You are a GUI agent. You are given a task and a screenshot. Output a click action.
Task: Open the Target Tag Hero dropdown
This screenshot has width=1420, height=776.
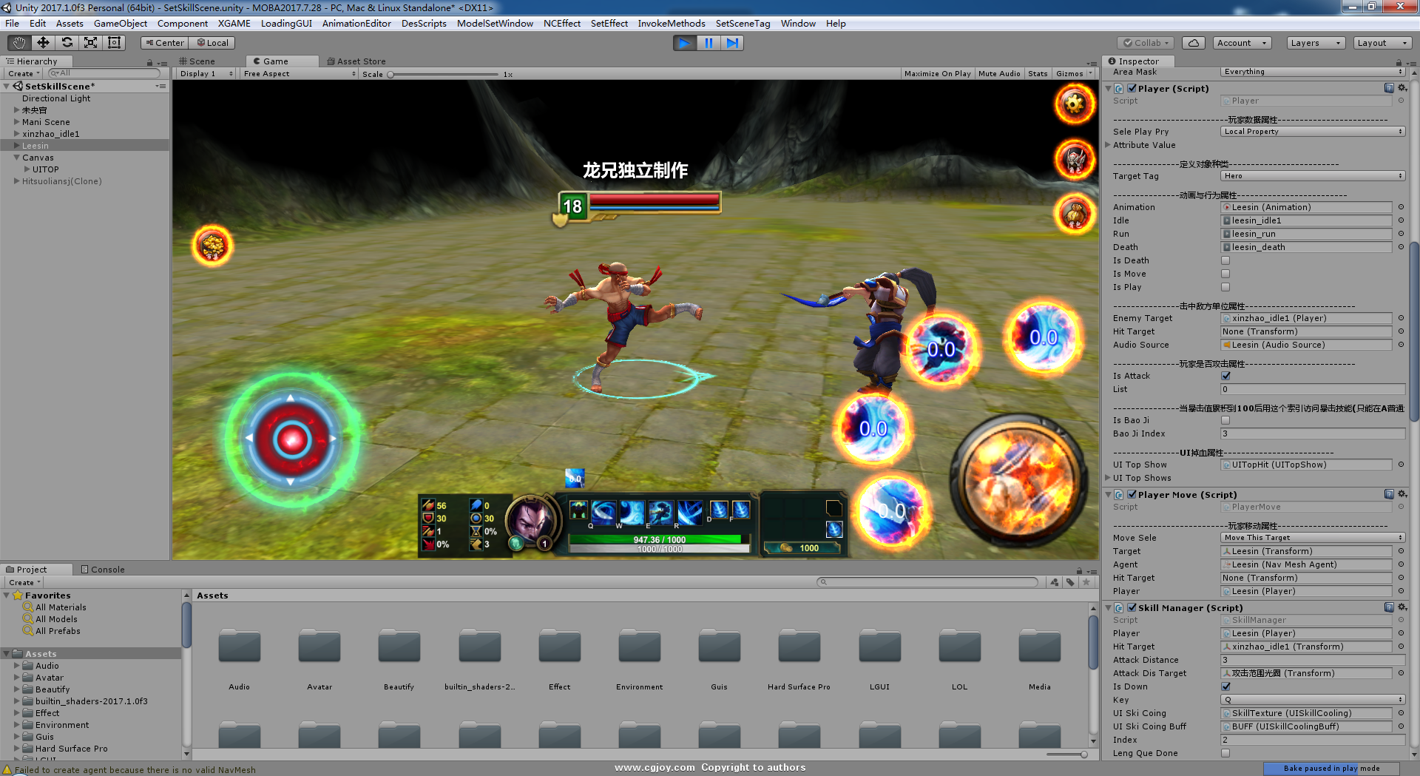(1313, 176)
